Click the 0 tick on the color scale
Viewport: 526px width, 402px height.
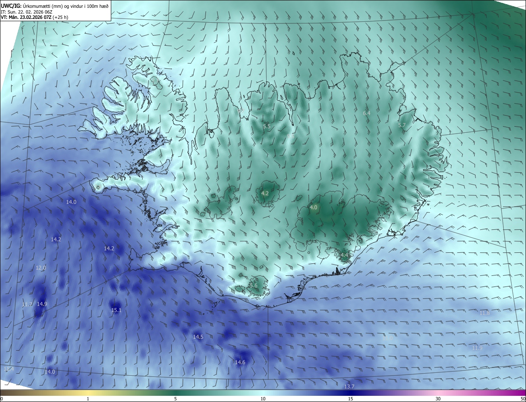click(2, 399)
